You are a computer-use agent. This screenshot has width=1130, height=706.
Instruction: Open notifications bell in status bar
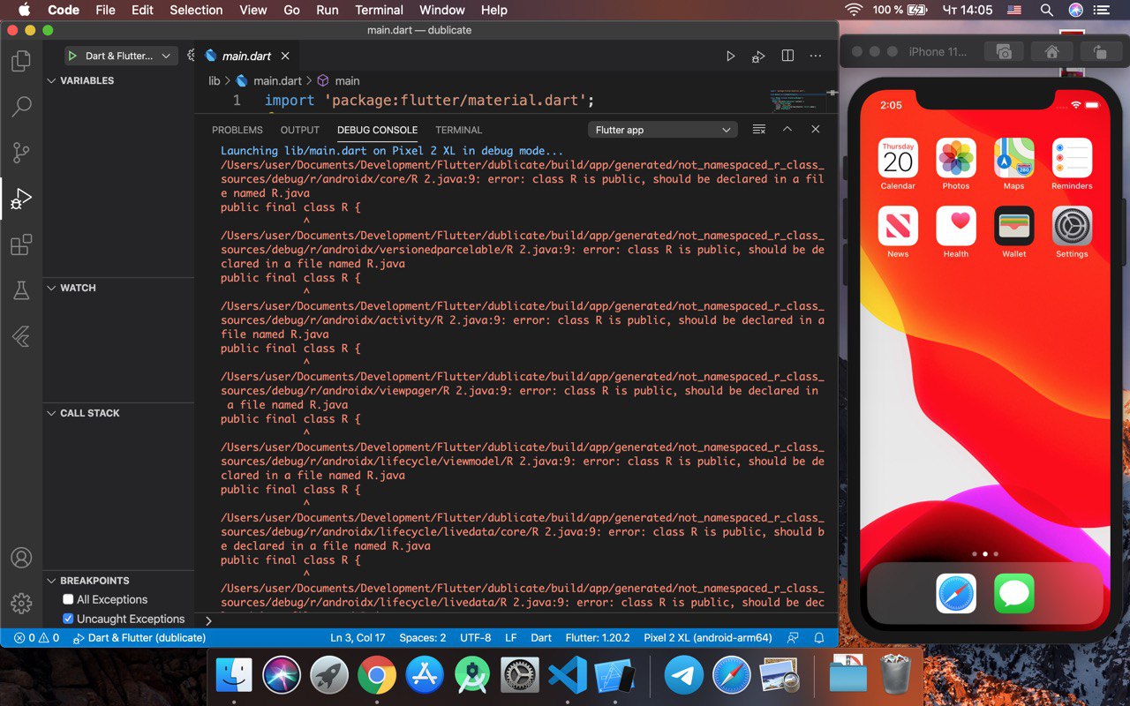(x=819, y=637)
